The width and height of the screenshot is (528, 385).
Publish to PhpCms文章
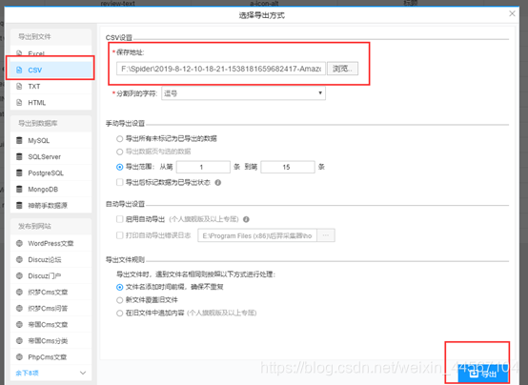pos(51,356)
